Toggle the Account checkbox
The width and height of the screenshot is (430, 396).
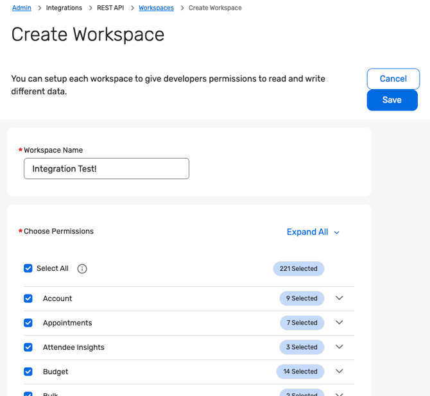tap(28, 298)
